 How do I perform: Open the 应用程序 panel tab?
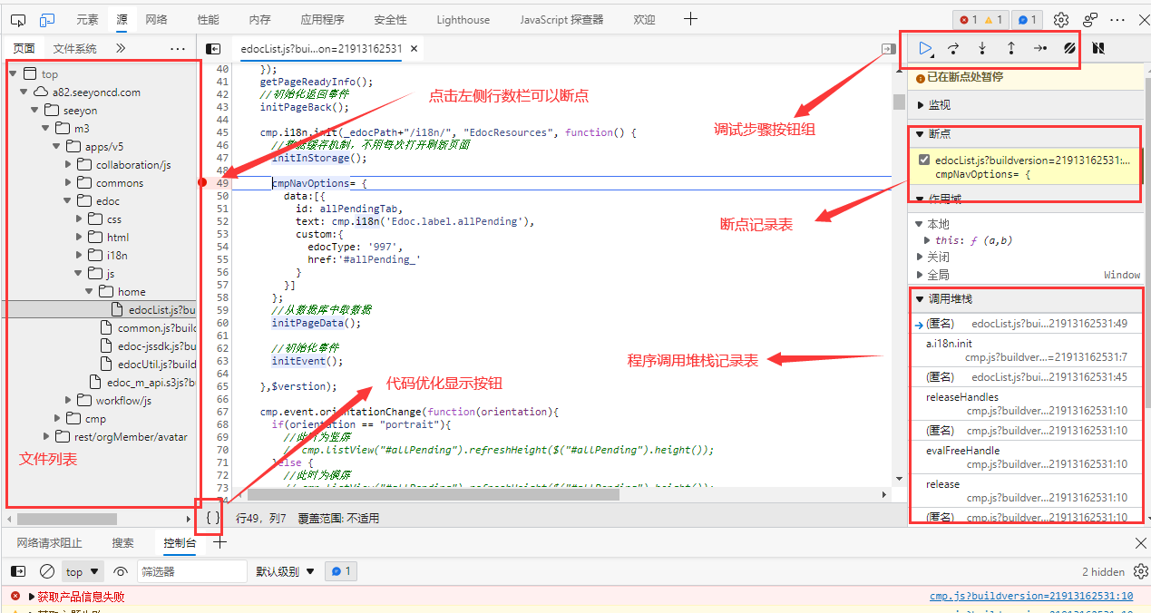coord(322,19)
